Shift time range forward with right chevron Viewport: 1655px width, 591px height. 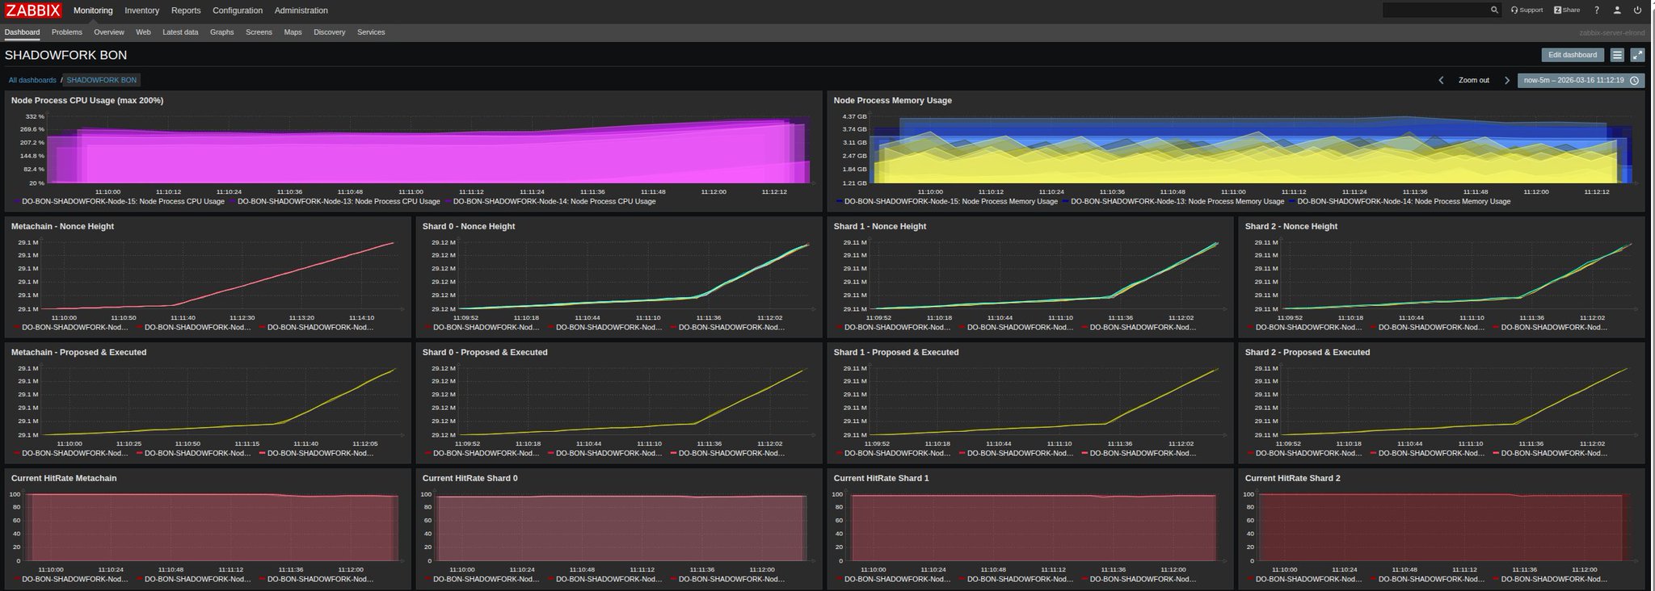pyautogui.click(x=1506, y=81)
